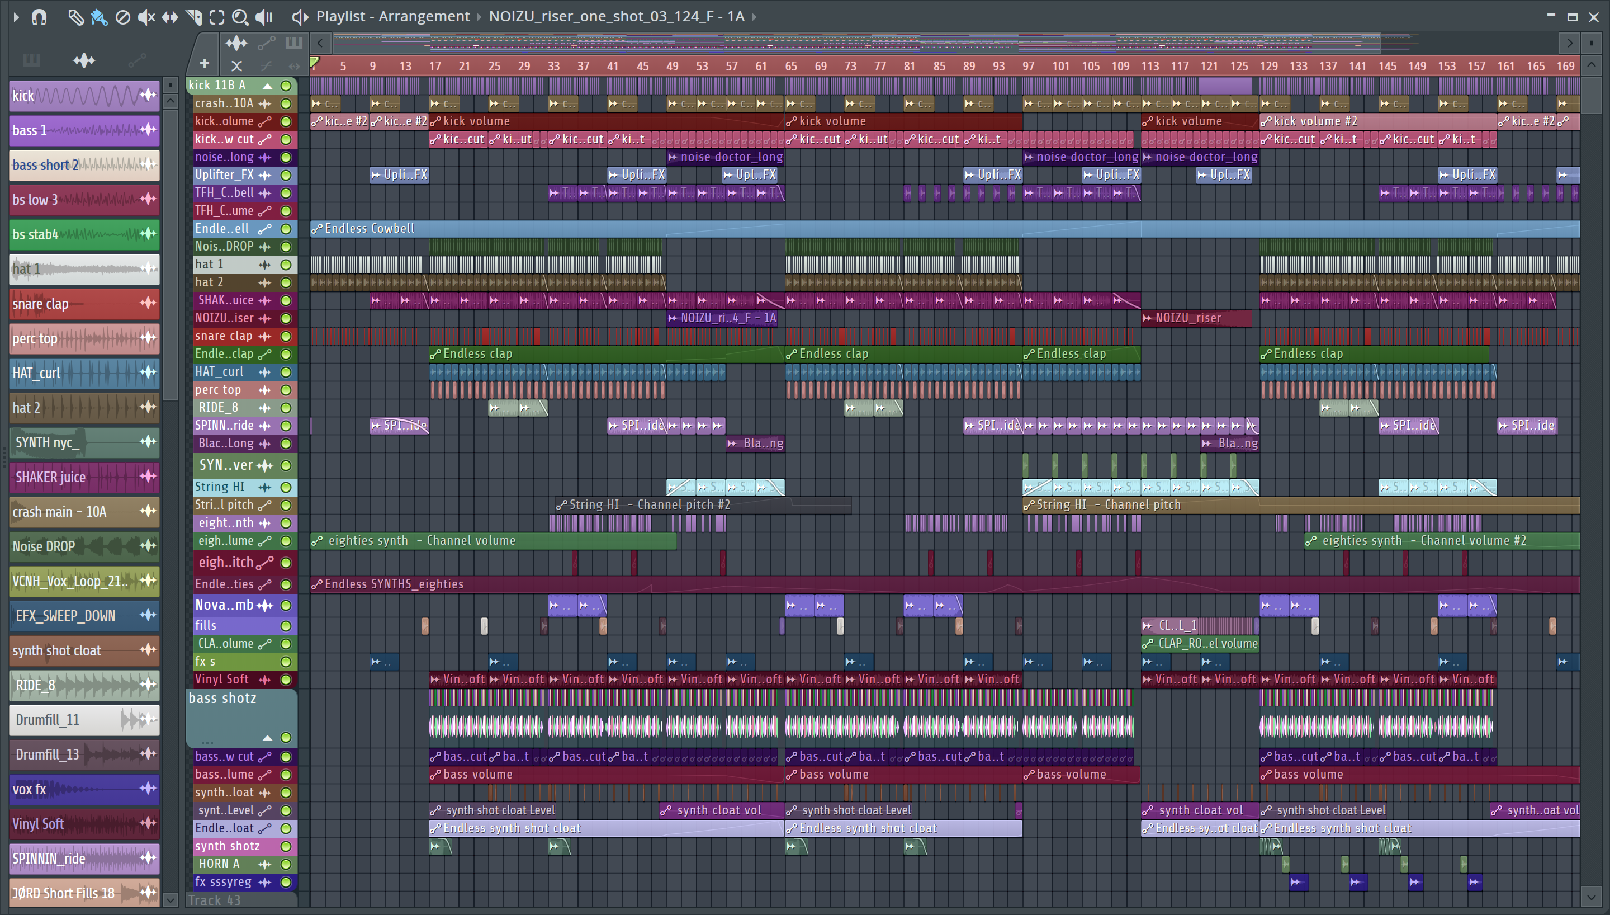The image size is (1610, 915).
Task: Switch picker to the Patterns piano tab
Action: [x=31, y=60]
